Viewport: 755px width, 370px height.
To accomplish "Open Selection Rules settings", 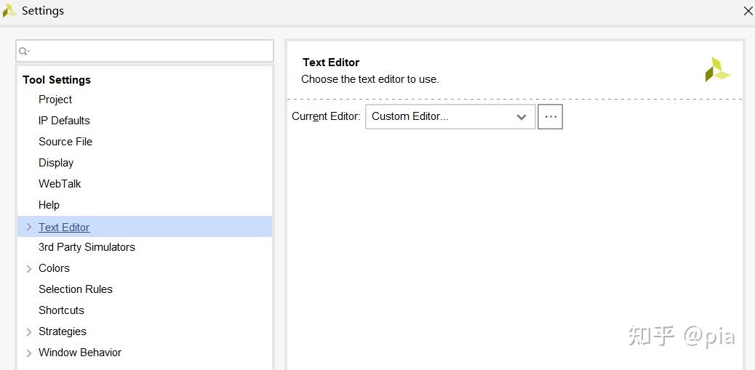I will pos(76,289).
